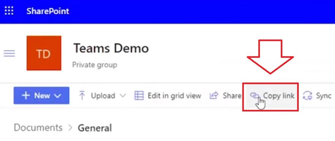Viewport: 335px width, 141px height.
Task: Click the New button
Action: pos(42,96)
